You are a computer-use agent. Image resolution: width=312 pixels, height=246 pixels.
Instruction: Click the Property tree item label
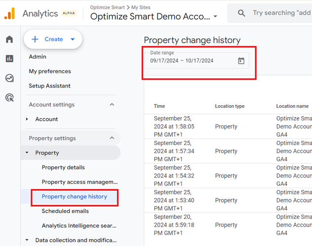(x=47, y=153)
